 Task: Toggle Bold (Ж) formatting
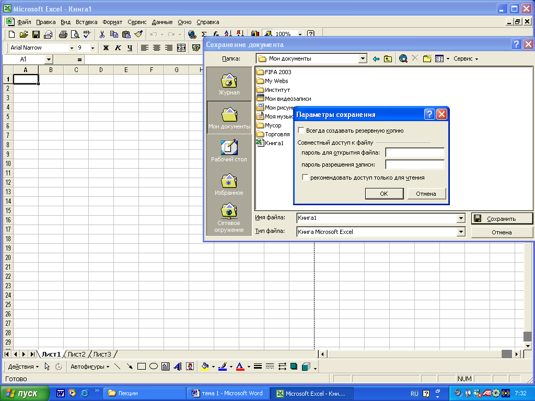coord(106,48)
